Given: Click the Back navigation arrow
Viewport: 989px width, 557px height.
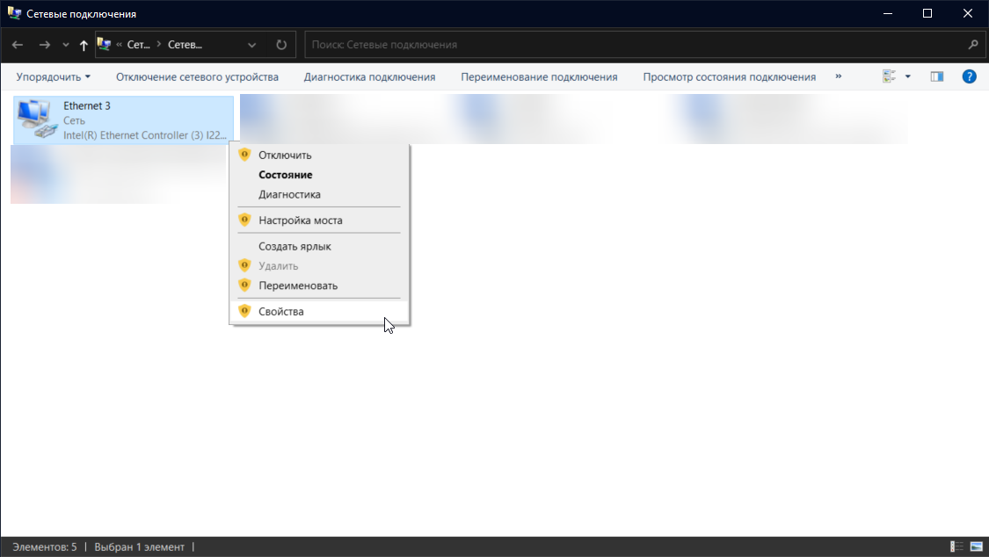Looking at the screenshot, I should [x=18, y=45].
